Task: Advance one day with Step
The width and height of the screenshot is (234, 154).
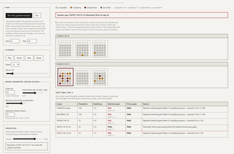Action: coord(29,58)
